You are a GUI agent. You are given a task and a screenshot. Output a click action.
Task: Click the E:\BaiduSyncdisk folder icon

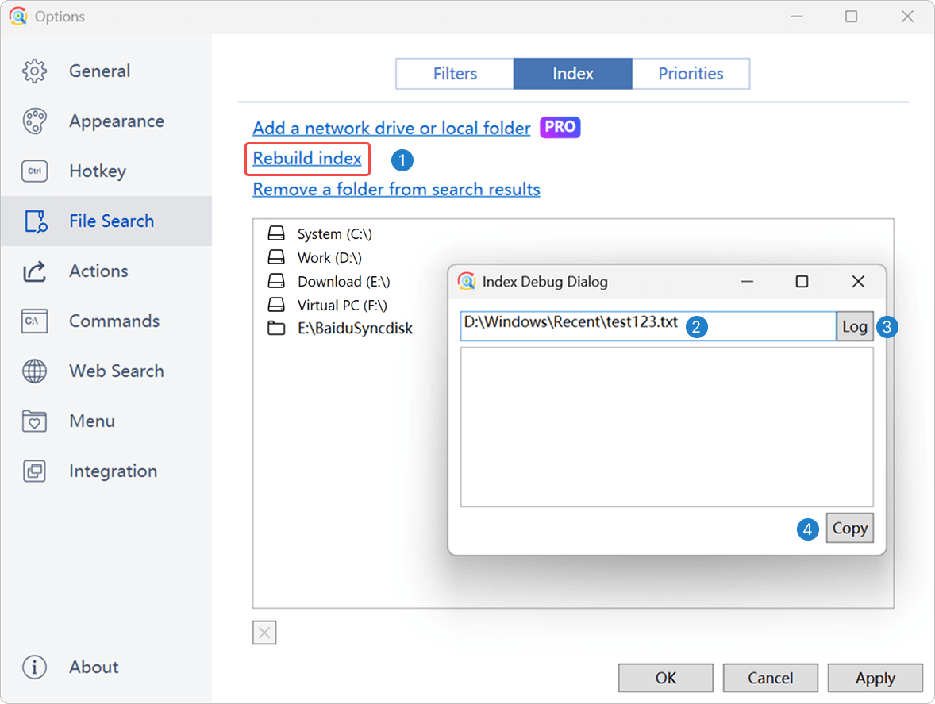276,328
